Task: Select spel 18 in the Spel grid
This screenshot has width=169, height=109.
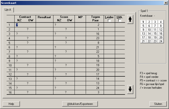Action: [149, 37]
